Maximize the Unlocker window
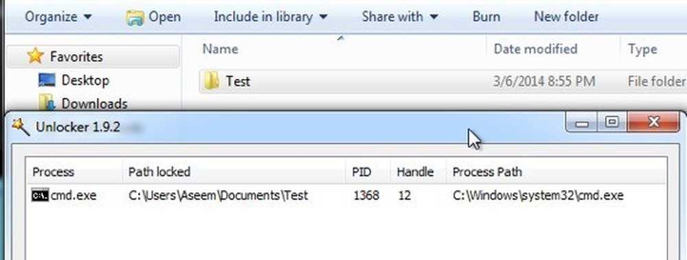 (611, 122)
